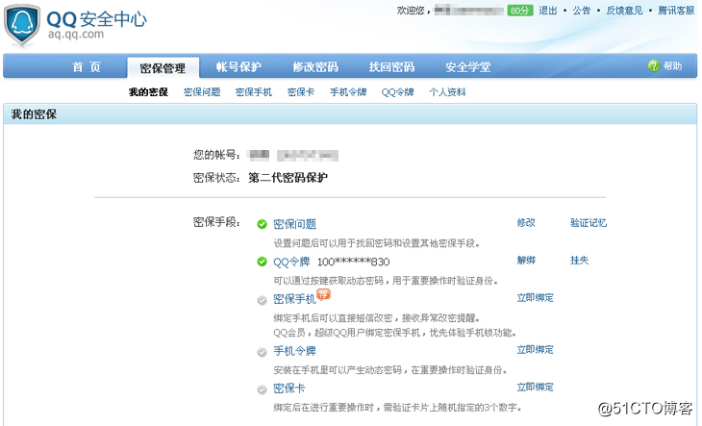702x426 pixels.
Task: Open the 个人资料 sub-menu item
Action: pos(447,92)
